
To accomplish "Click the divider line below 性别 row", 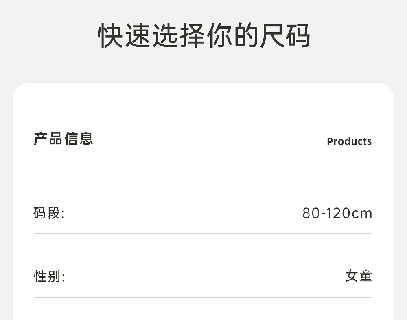I will click(203, 298).
